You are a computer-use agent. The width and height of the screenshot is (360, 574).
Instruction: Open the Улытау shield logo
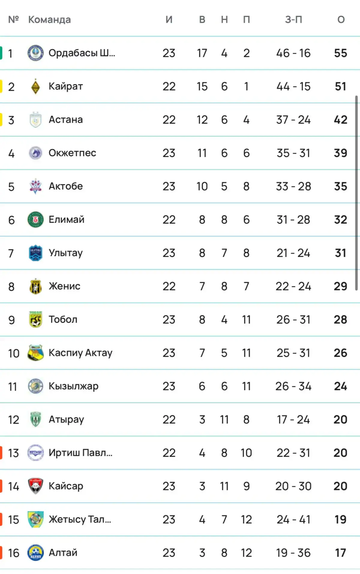[35, 253]
